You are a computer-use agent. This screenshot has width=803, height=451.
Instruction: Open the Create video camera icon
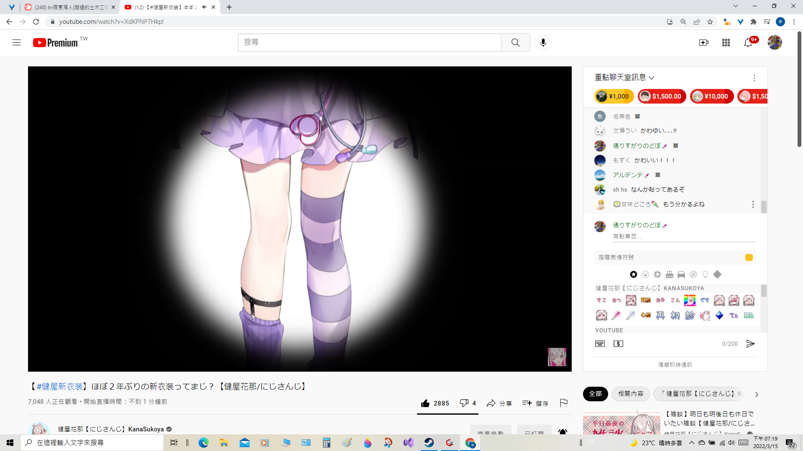click(703, 43)
